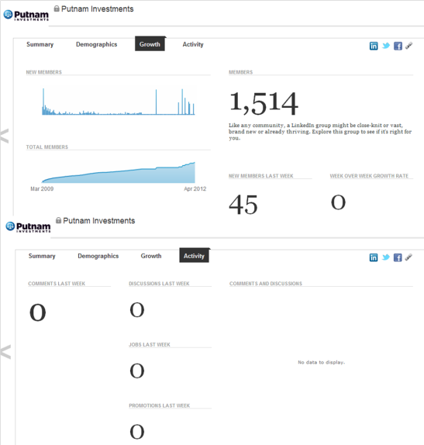Open lower Putnam Investments group title
The height and width of the screenshot is (445, 424).
tap(99, 221)
